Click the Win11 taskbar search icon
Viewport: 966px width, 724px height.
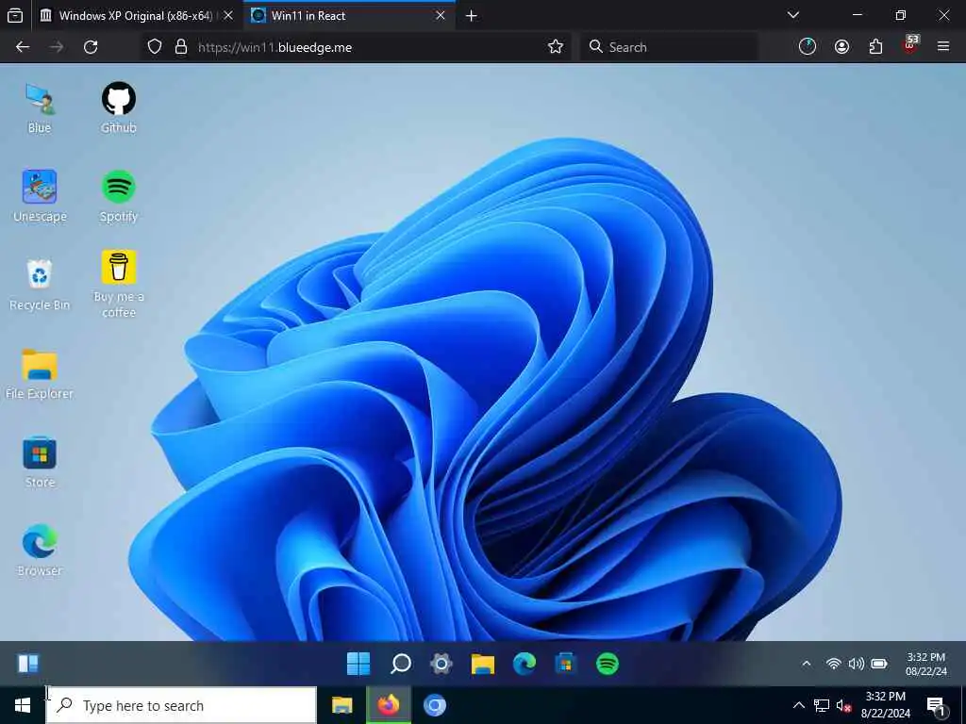click(400, 664)
